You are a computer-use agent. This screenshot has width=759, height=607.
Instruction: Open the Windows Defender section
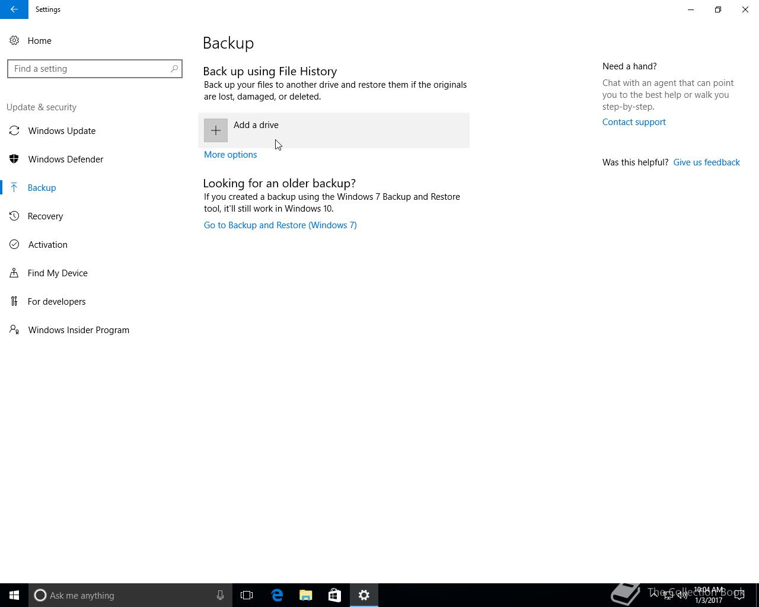66,159
